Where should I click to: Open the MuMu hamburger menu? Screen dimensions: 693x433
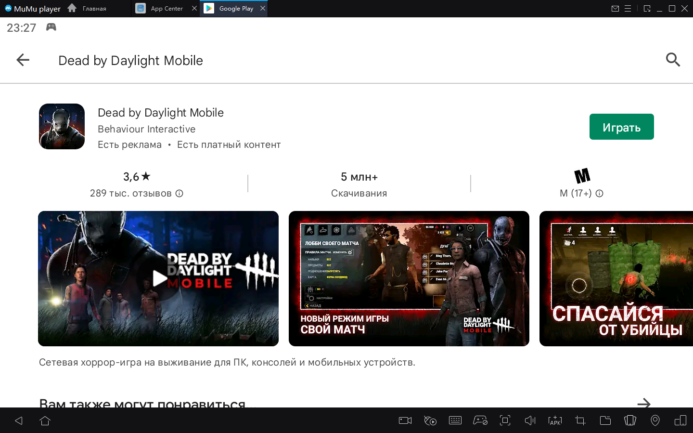point(628,9)
